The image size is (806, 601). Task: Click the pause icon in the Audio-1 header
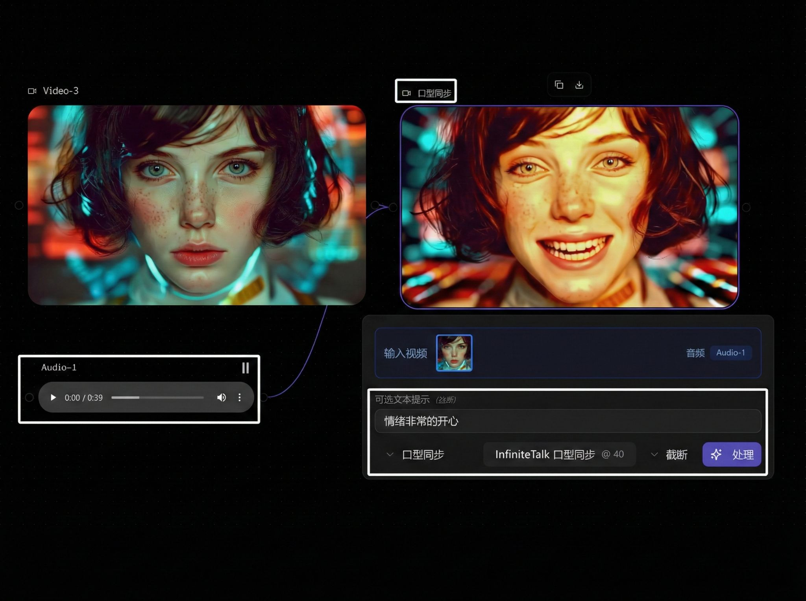pos(246,368)
